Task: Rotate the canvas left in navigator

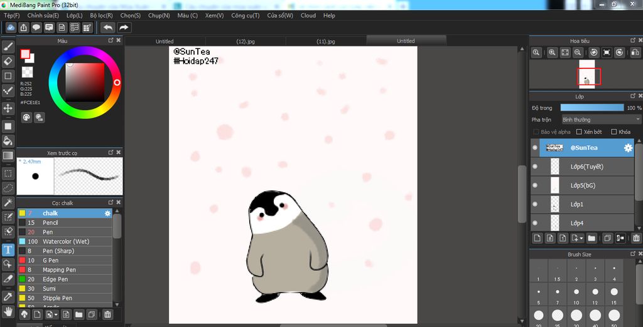Action: (x=594, y=52)
